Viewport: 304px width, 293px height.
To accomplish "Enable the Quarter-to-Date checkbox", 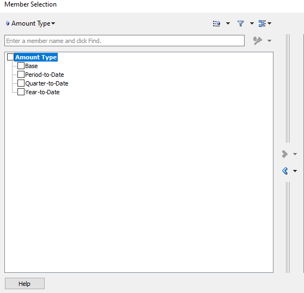I will click(x=21, y=83).
